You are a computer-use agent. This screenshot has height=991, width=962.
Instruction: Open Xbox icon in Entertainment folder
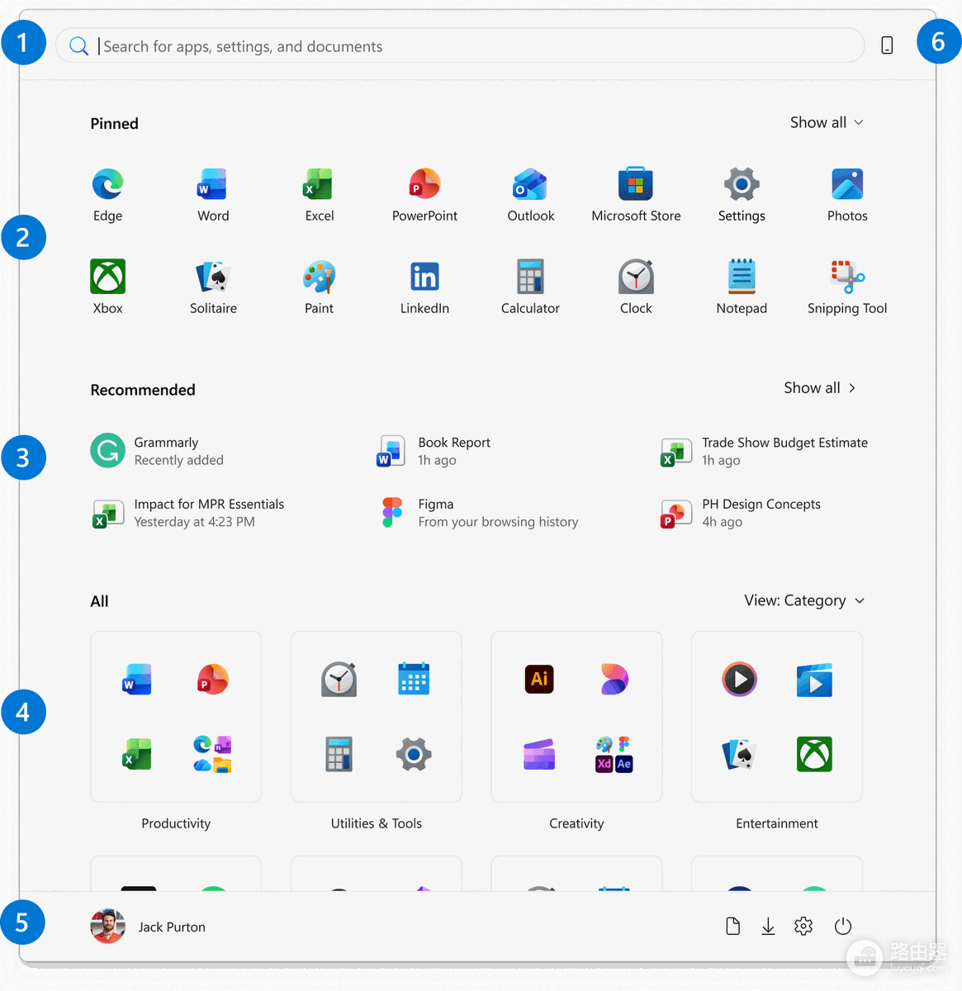[814, 754]
